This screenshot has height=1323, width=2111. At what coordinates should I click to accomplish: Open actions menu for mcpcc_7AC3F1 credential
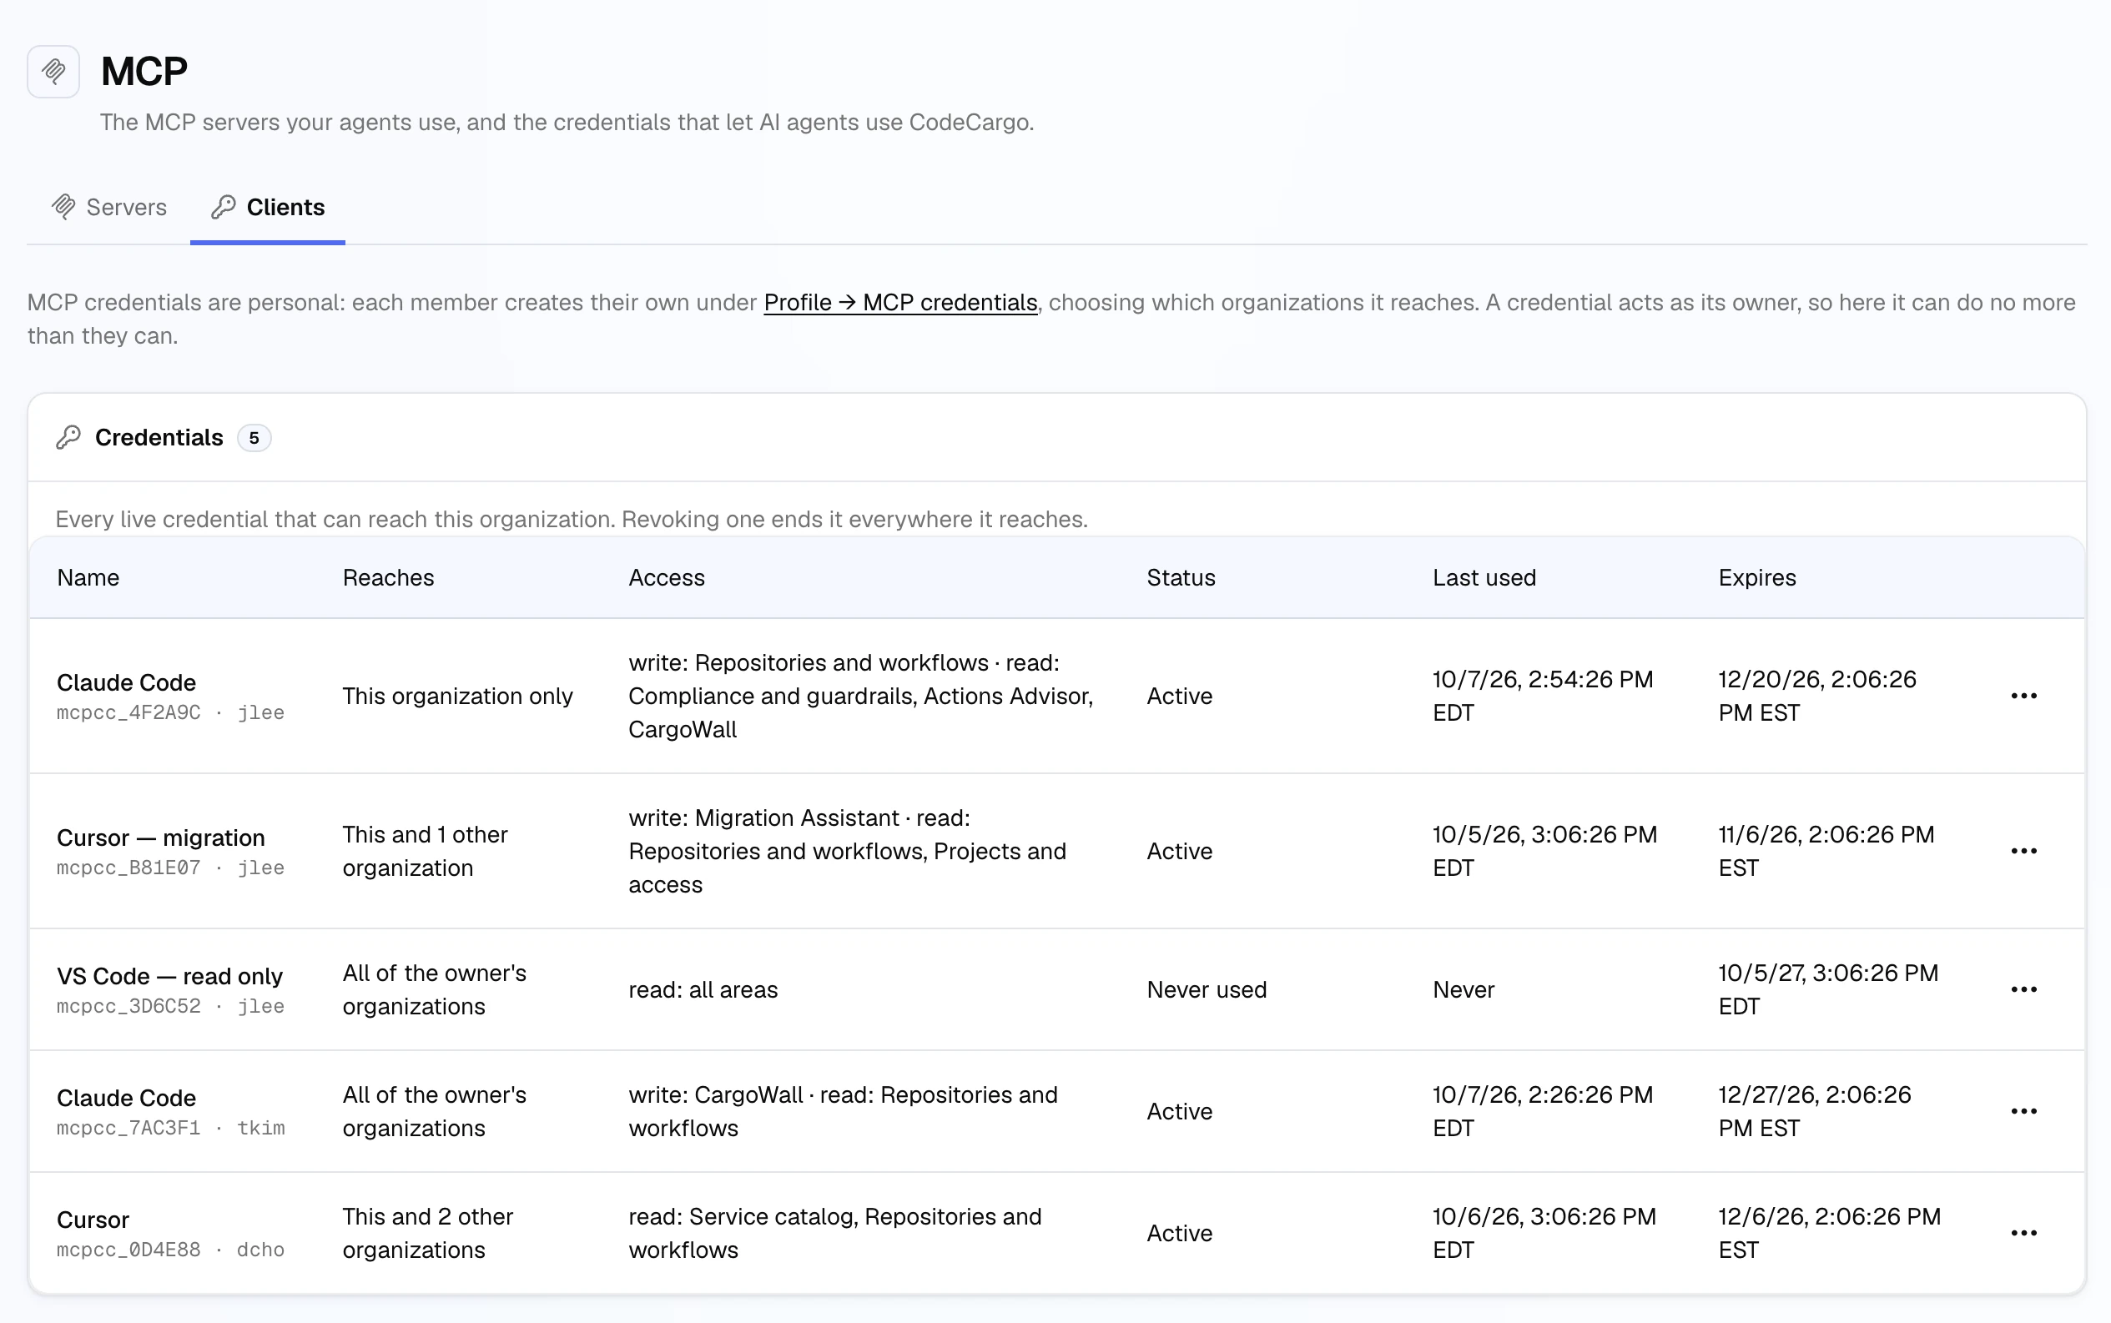tap(2023, 1111)
